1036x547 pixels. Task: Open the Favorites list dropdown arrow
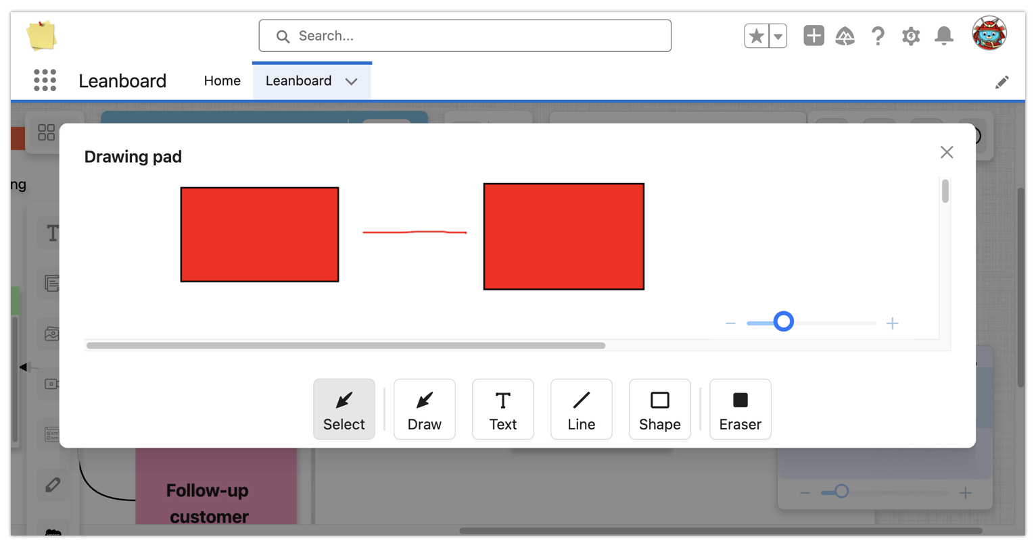coord(778,36)
